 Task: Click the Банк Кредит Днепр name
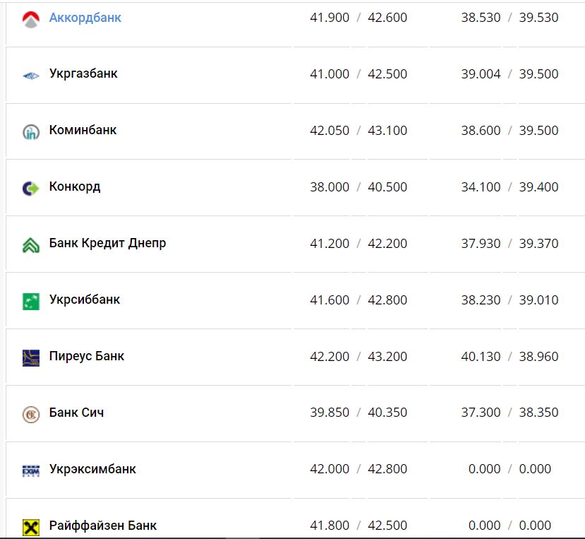click(107, 243)
